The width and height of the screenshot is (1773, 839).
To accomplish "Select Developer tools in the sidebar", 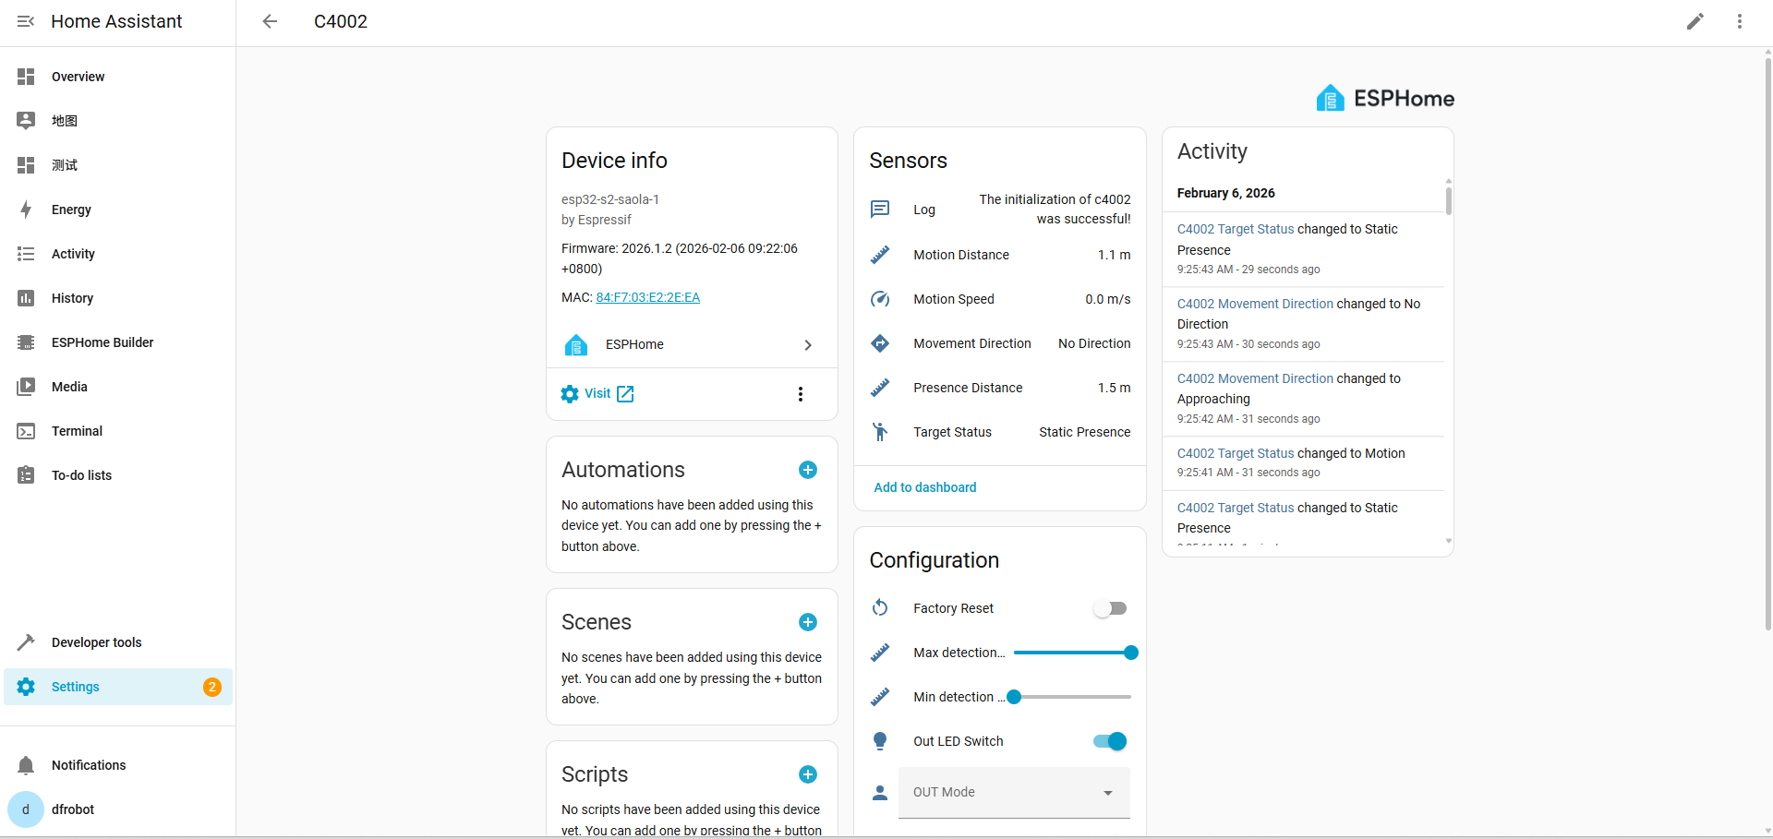I will pos(96,642).
